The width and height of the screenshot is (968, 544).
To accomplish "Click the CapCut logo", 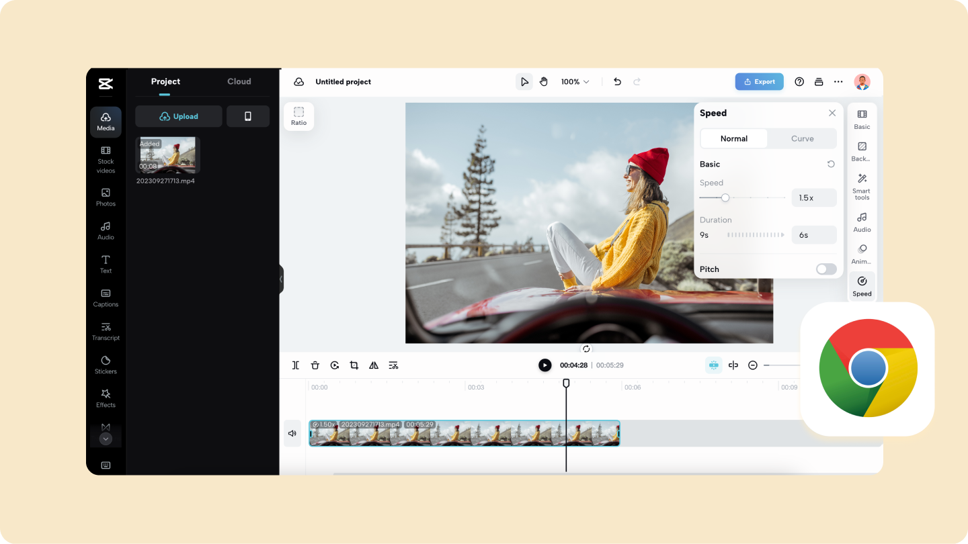I will point(106,83).
